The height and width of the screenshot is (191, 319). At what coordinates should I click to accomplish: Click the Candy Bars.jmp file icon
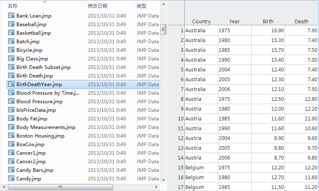(x=11, y=170)
